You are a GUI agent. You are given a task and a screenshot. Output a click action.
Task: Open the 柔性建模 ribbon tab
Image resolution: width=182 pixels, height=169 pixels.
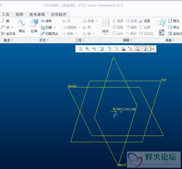coord(37,15)
